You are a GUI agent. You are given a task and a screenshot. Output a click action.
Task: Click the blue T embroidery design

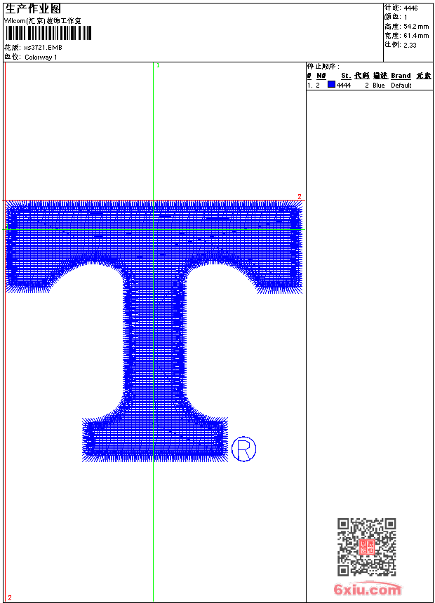pos(154,331)
